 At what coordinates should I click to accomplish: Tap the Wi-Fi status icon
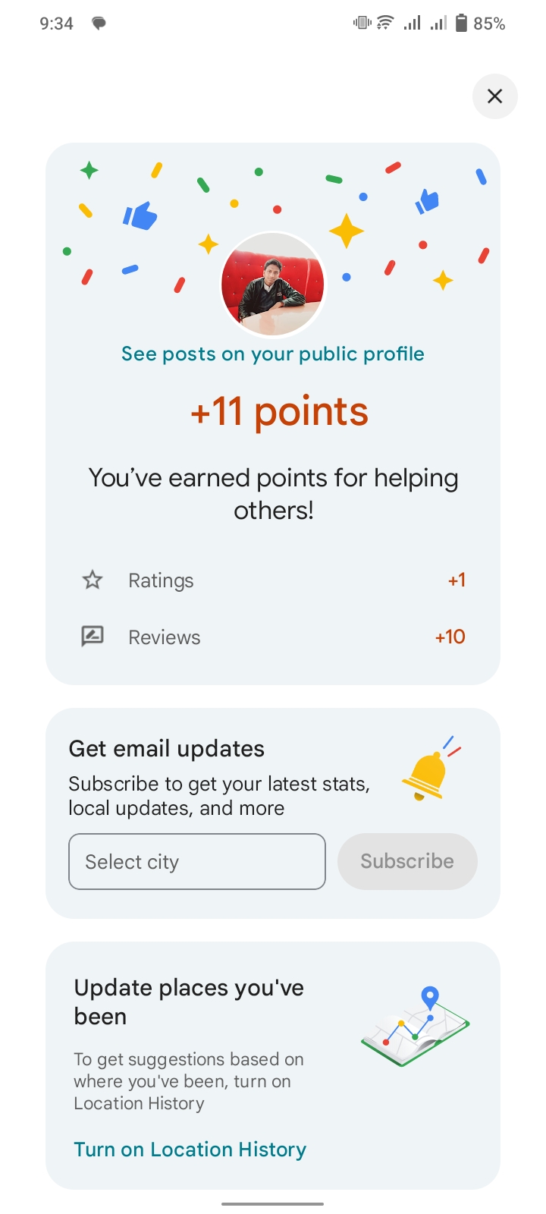(385, 24)
